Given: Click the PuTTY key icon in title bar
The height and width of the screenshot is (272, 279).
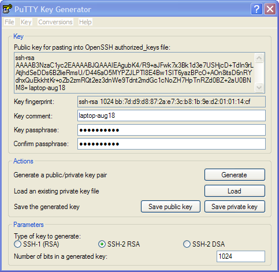Looking at the screenshot, I should pos(8,9).
